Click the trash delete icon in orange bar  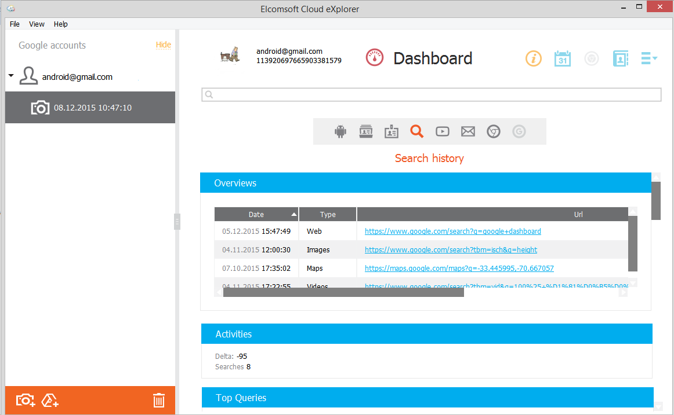(x=158, y=400)
